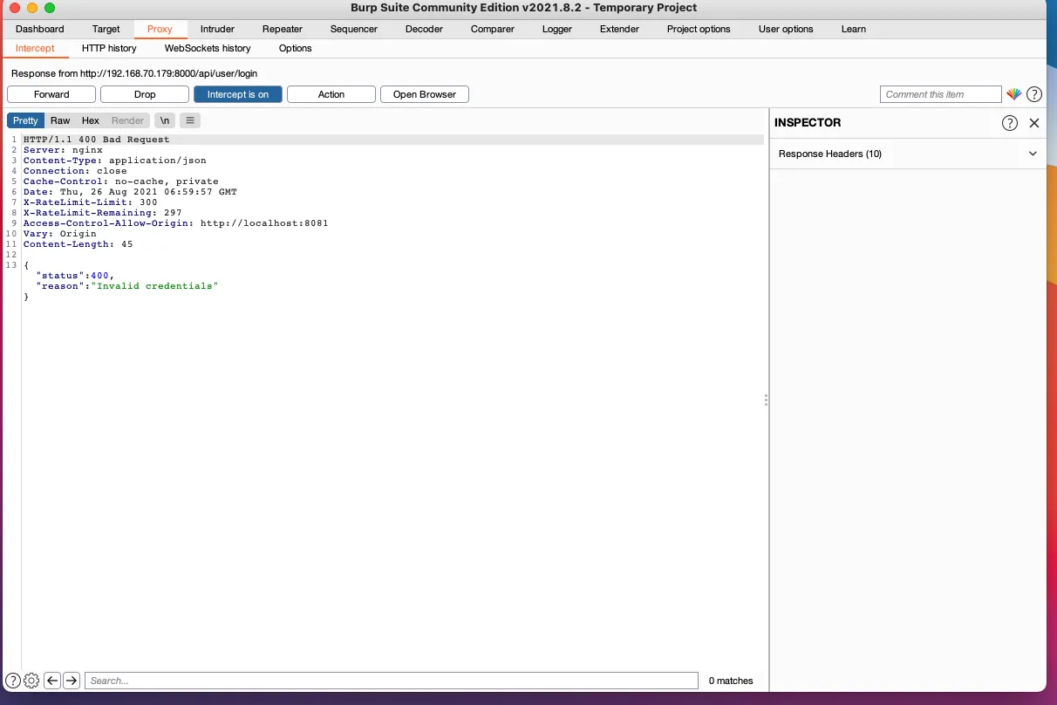Click the Date header line
This screenshot has width=1057, height=705.
pos(130,192)
